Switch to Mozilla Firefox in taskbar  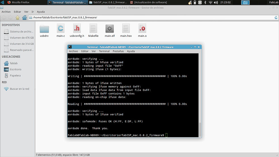click(x=18, y=2)
